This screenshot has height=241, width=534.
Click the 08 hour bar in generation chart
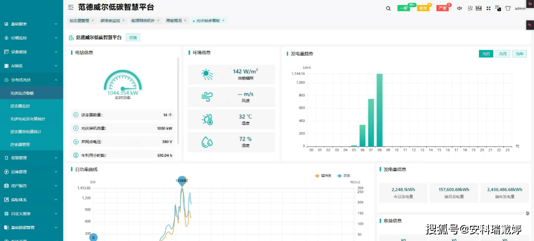coord(380,110)
